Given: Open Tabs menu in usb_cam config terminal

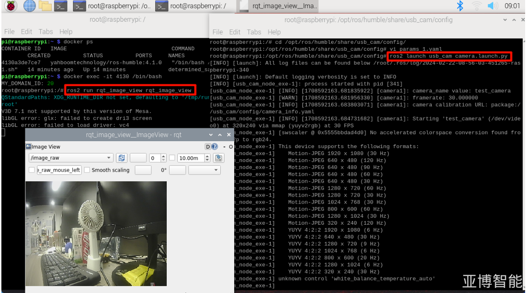Looking at the screenshot, I should [x=254, y=32].
